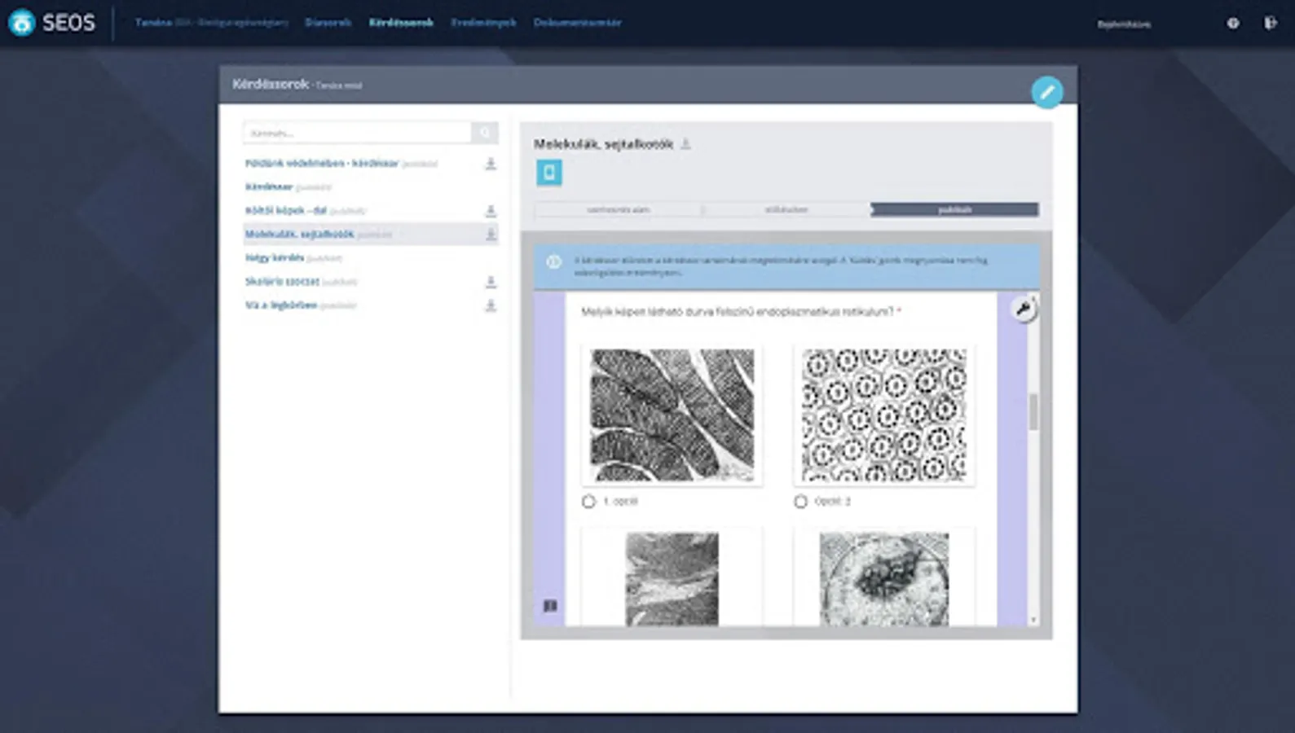Download the Skaláris szorzat questionnaire

[x=491, y=282]
